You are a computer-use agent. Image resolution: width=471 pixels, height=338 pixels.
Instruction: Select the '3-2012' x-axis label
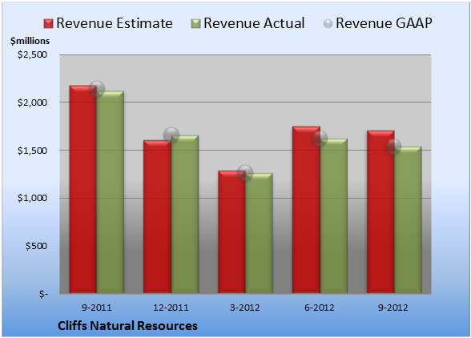tap(245, 308)
